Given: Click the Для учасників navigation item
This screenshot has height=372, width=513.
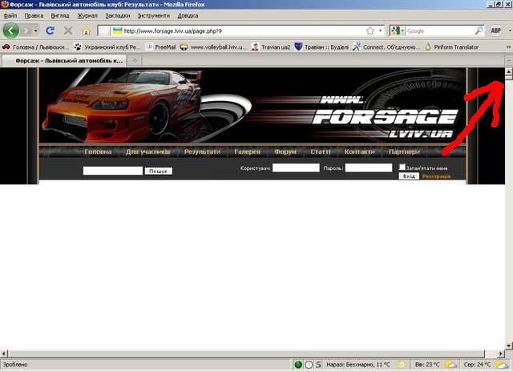Looking at the screenshot, I should click(x=147, y=152).
